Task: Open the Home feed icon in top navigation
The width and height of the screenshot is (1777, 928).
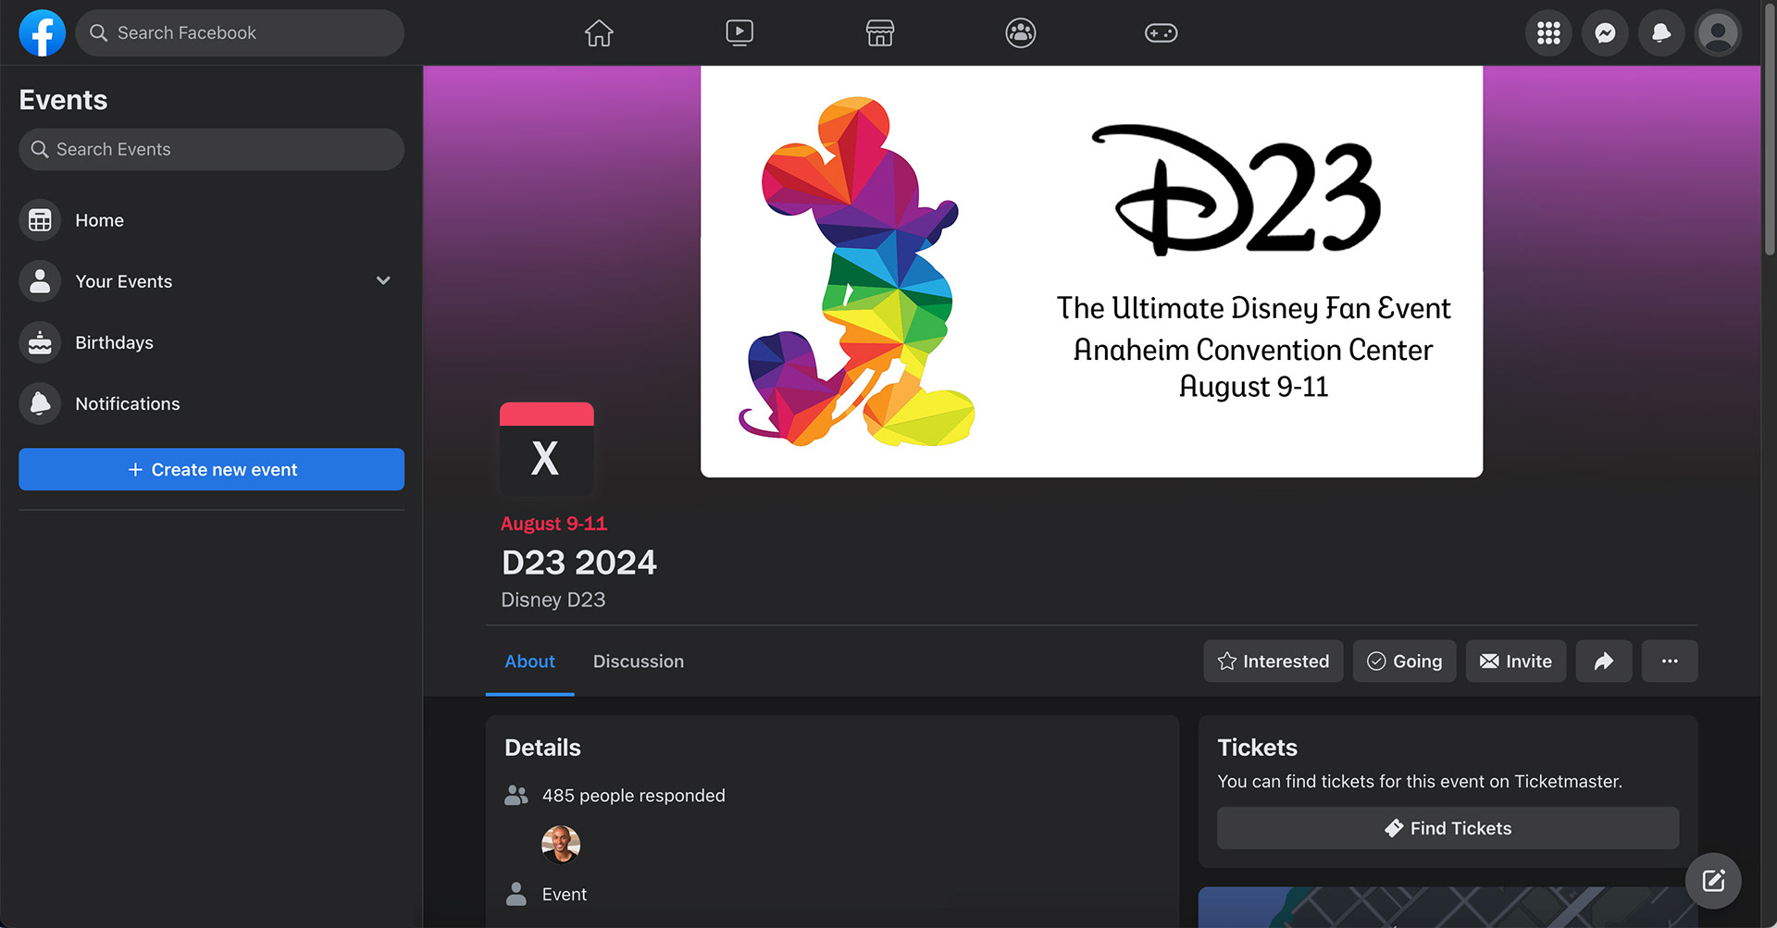Action: coord(599,33)
